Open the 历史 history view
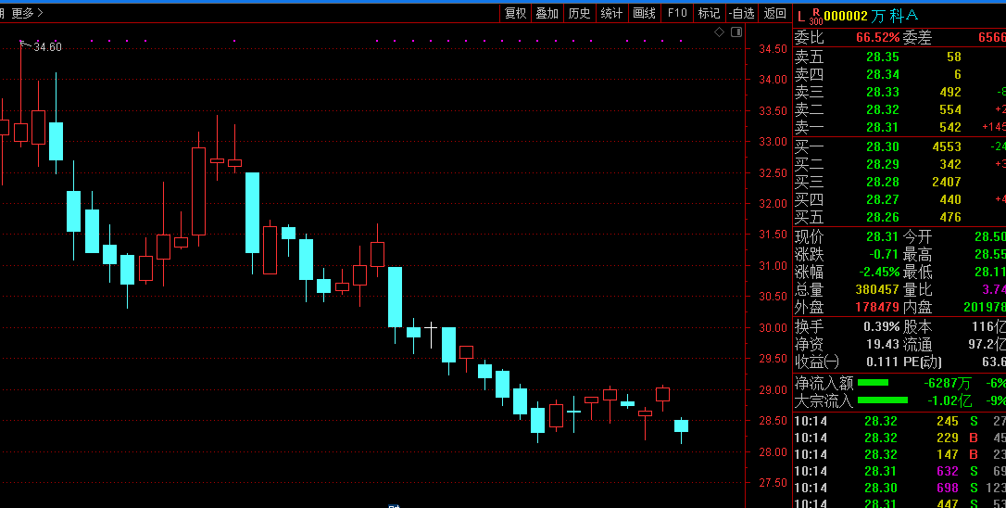The width and height of the screenshot is (1006, 508). (x=579, y=13)
